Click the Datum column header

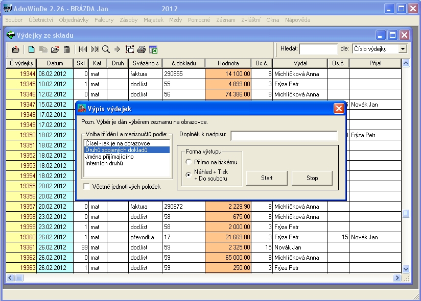(x=55, y=63)
